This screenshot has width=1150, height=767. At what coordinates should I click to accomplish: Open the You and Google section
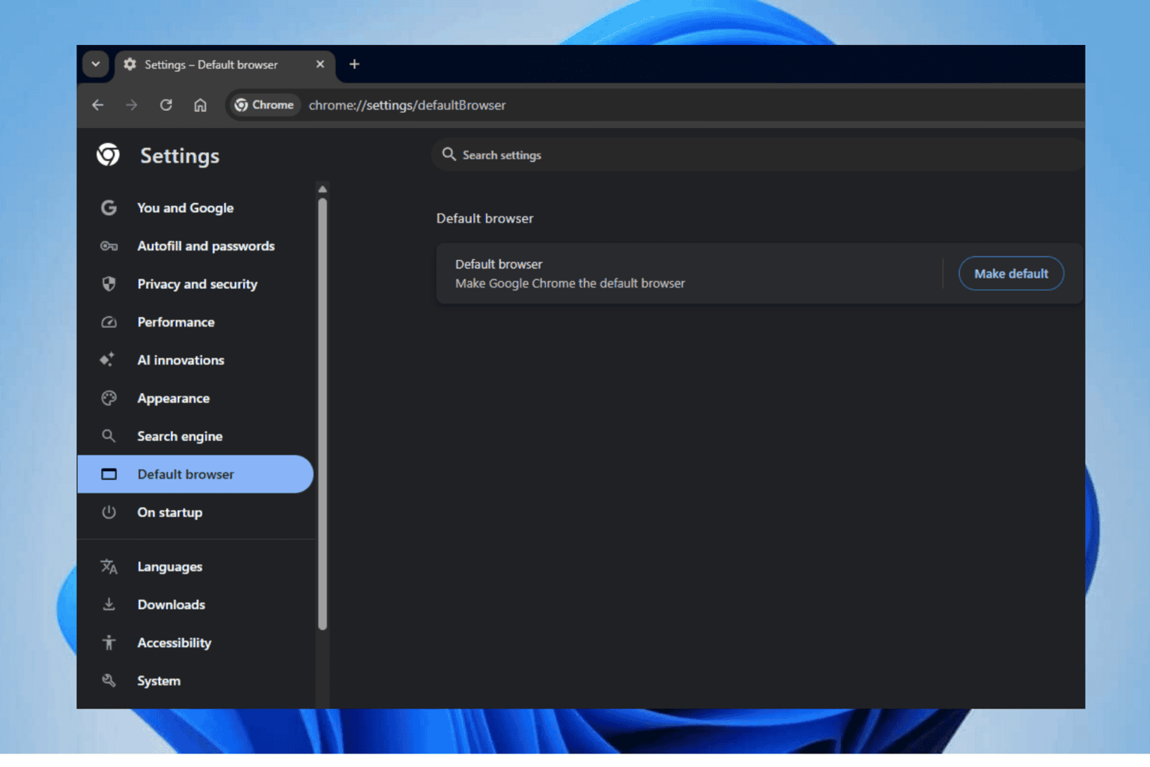[x=195, y=208]
